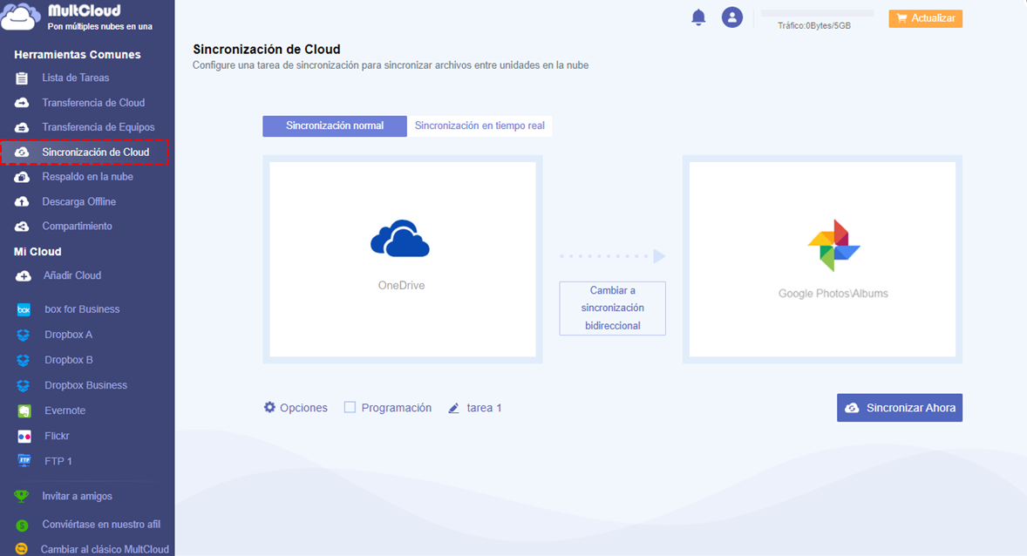The width and height of the screenshot is (1027, 556).
Task: Click the Tráfico:0Bytes/5GB text
Action: 814,26
